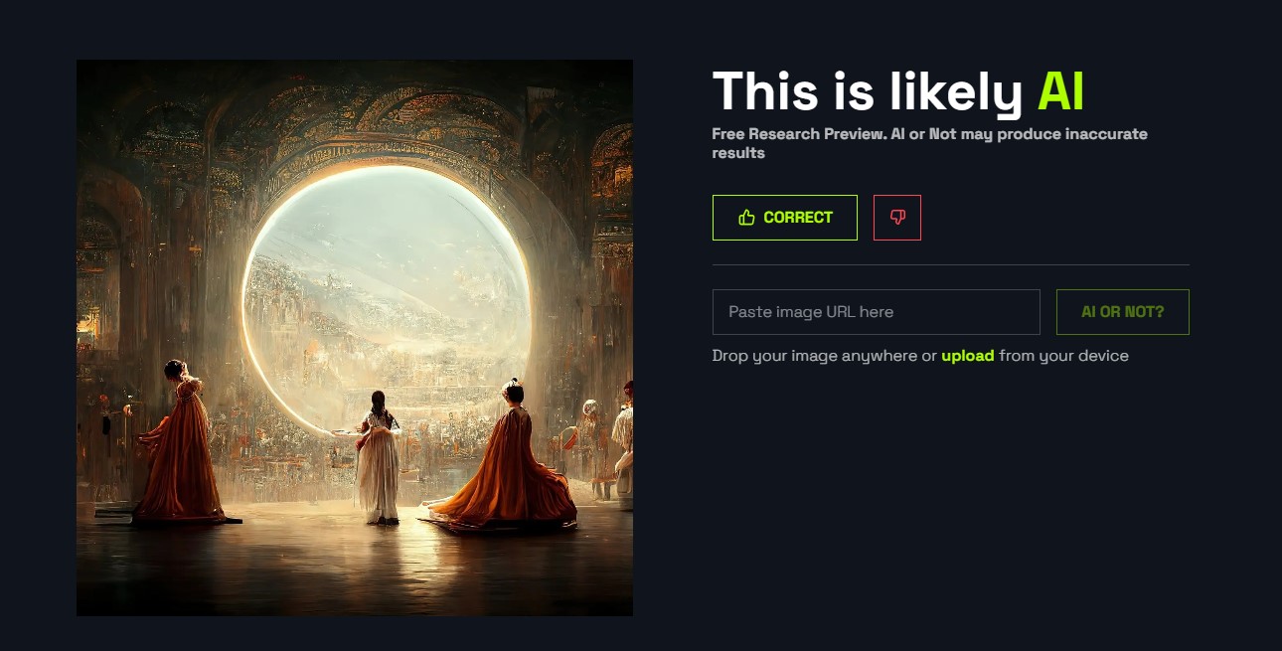1282x651 pixels.
Task: Open the upload link
Action: pyautogui.click(x=967, y=356)
